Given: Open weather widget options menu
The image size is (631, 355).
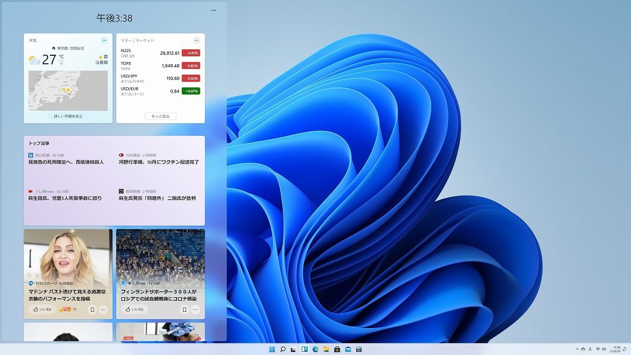Looking at the screenshot, I should pos(104,40).
